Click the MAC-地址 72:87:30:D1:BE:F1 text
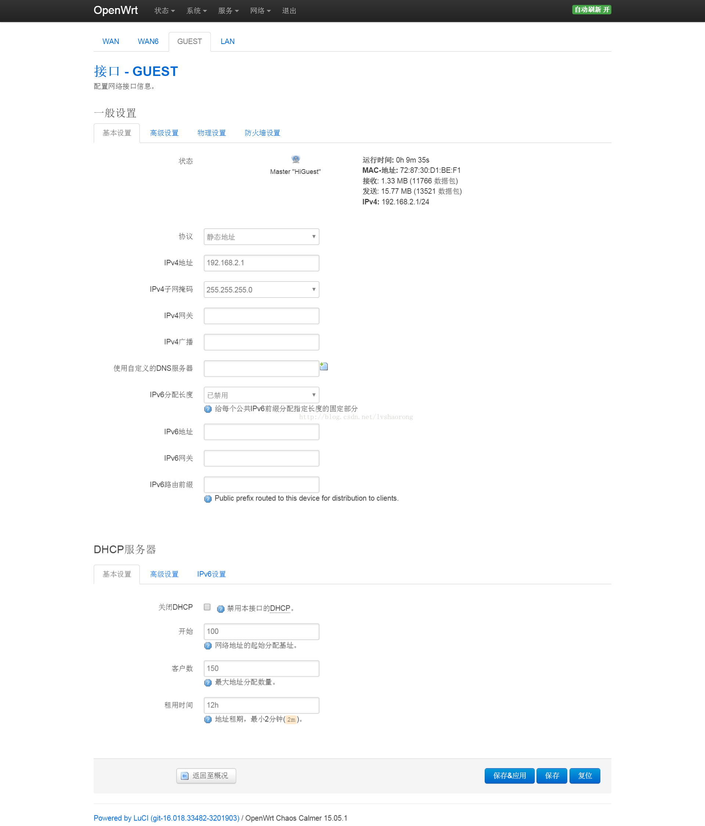705x826 pixels. click(411, 171)
